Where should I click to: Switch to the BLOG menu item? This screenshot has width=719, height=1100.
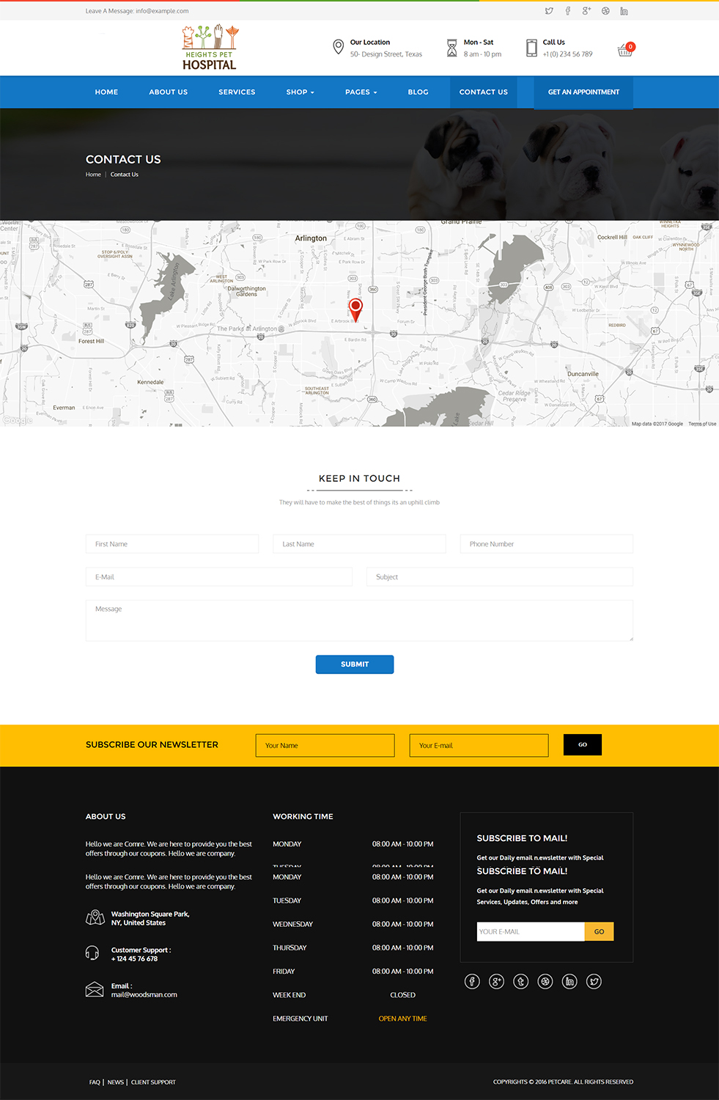418,92
